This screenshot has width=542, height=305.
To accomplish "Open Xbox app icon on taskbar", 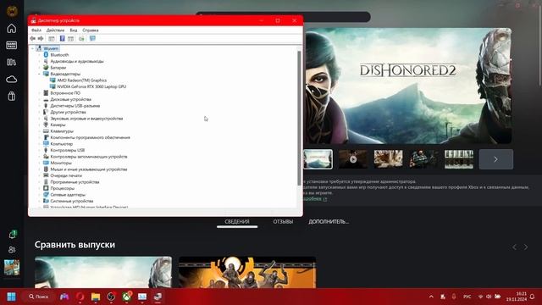I will 127,297.
